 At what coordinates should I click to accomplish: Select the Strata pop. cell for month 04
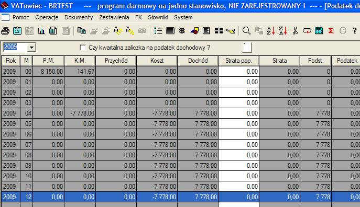tap(238, 113)
